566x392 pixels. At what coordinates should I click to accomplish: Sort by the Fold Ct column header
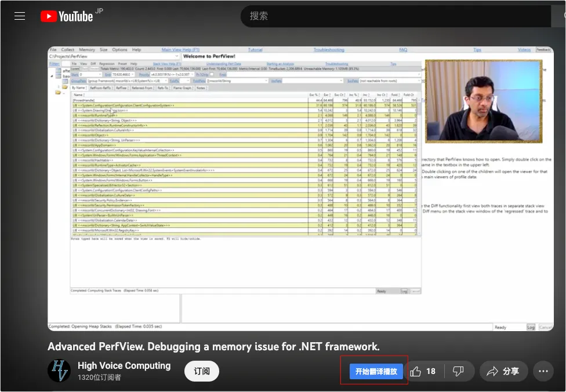coord(409,95)
